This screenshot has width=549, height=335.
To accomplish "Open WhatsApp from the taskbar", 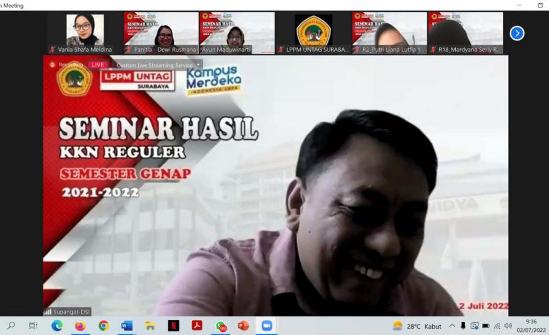I will (221, 326).
